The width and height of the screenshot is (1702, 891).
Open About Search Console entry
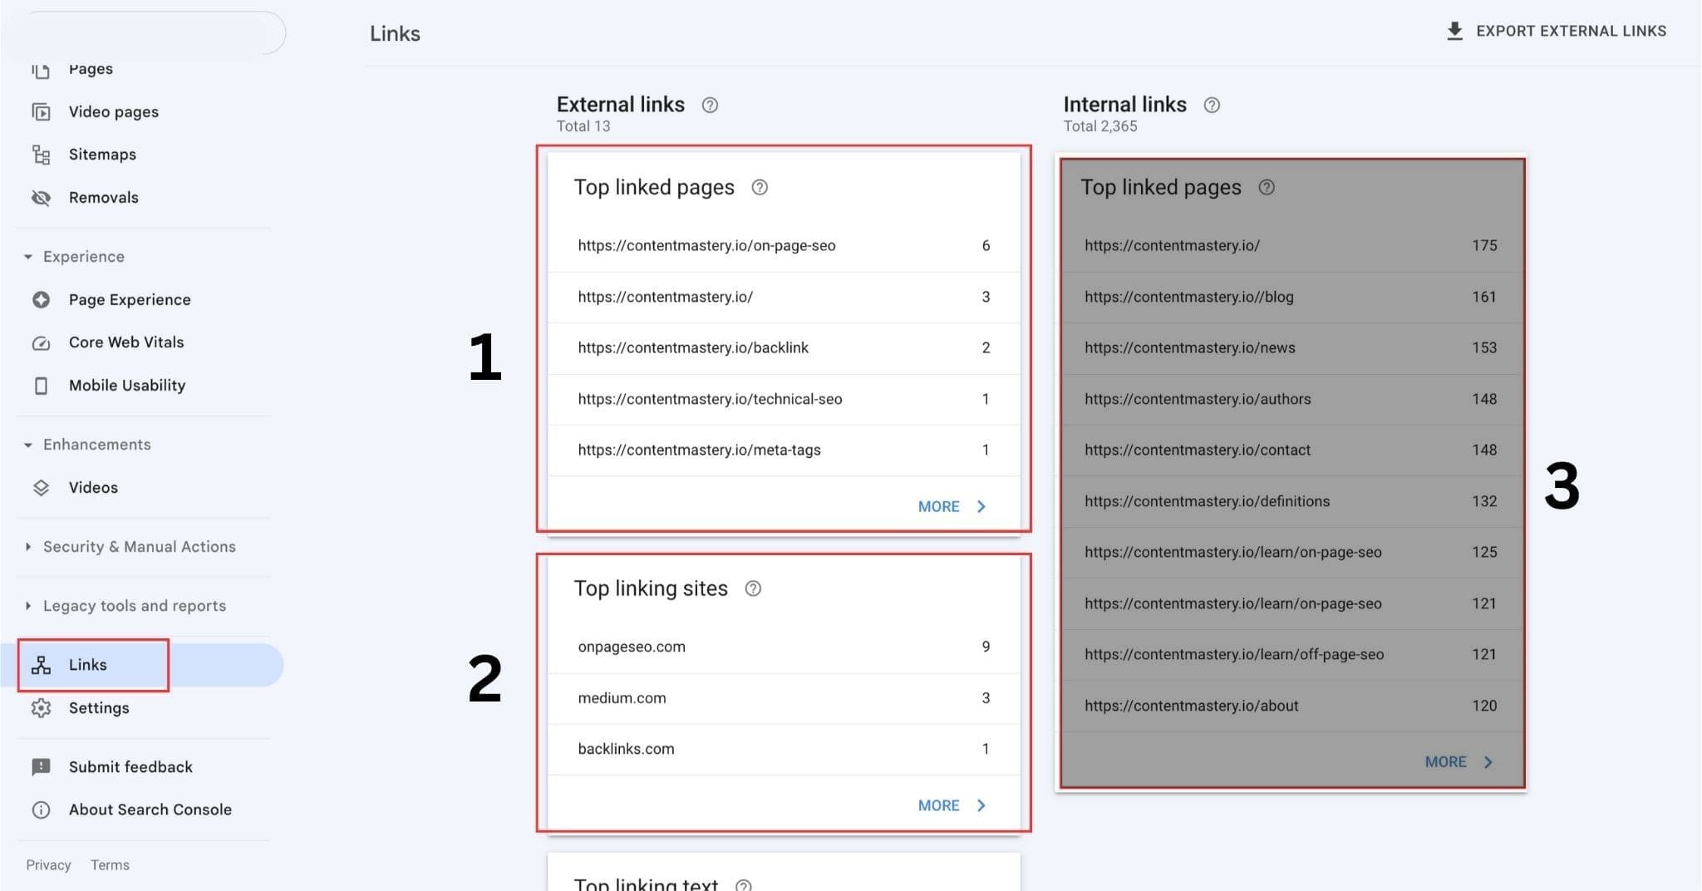[x=150, y=810]
